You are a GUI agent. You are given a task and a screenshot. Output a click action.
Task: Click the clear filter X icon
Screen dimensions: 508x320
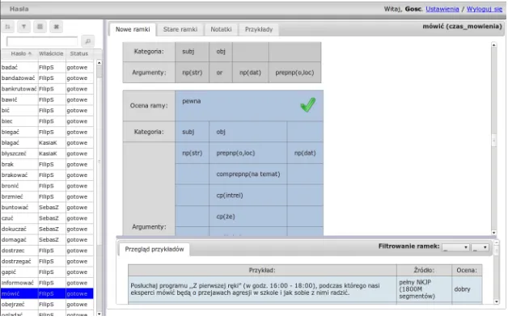pos(57,27)
